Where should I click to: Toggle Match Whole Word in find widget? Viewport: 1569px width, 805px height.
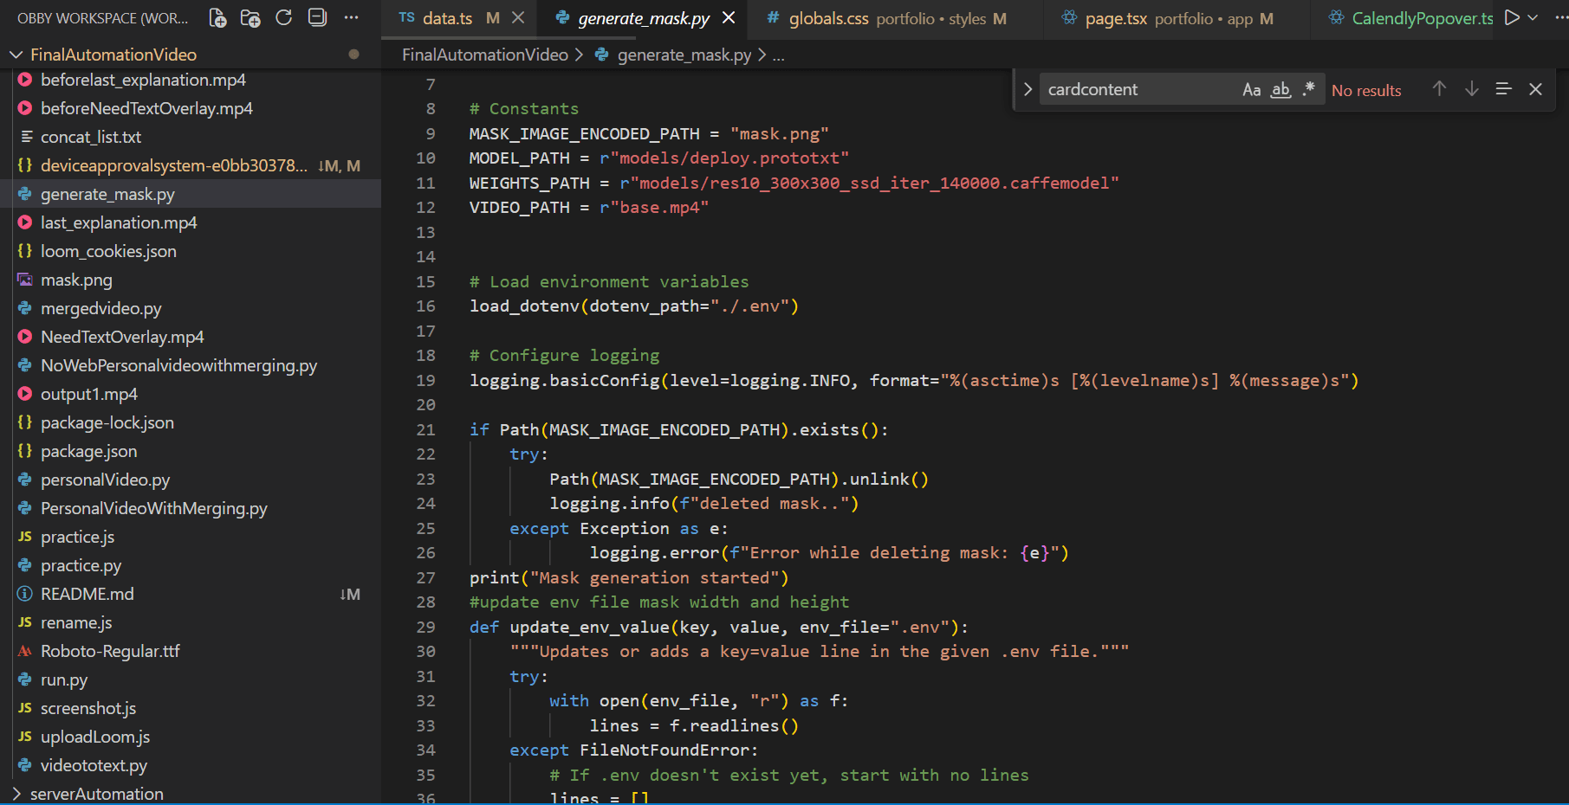click(x=1280, y=90)
